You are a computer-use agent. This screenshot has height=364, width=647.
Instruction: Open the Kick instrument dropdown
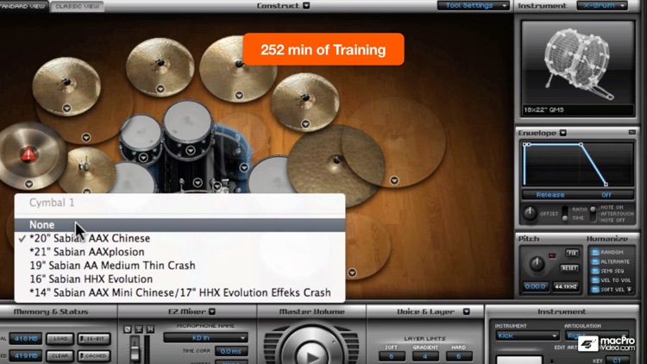tap(527, 336)
